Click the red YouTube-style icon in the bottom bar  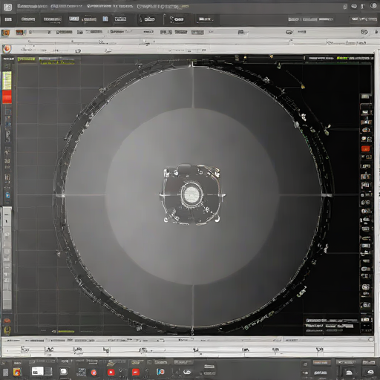pyautogui.click(x=111, y=372)
